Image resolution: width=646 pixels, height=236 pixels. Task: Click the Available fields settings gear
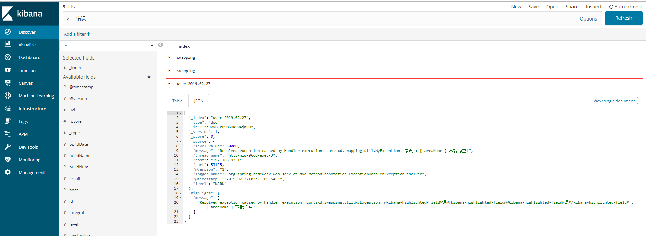[x=149, y=77]
